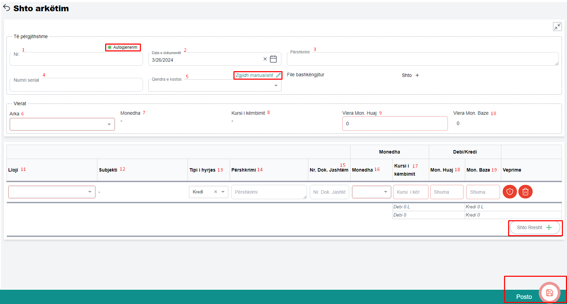Click the back arrow beside Shto arkëtim
The width and height of the screenshot is (567, 304).
(x=6, y=8)
